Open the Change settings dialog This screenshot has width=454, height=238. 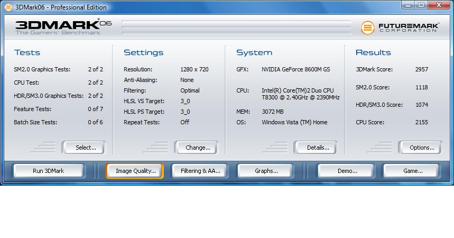coord(196,148)
